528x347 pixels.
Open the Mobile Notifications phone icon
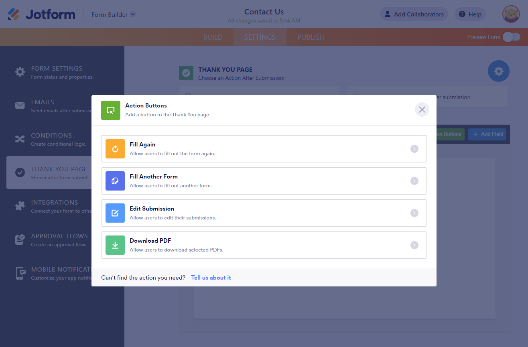pyautogui.click(x=20, y=273)
